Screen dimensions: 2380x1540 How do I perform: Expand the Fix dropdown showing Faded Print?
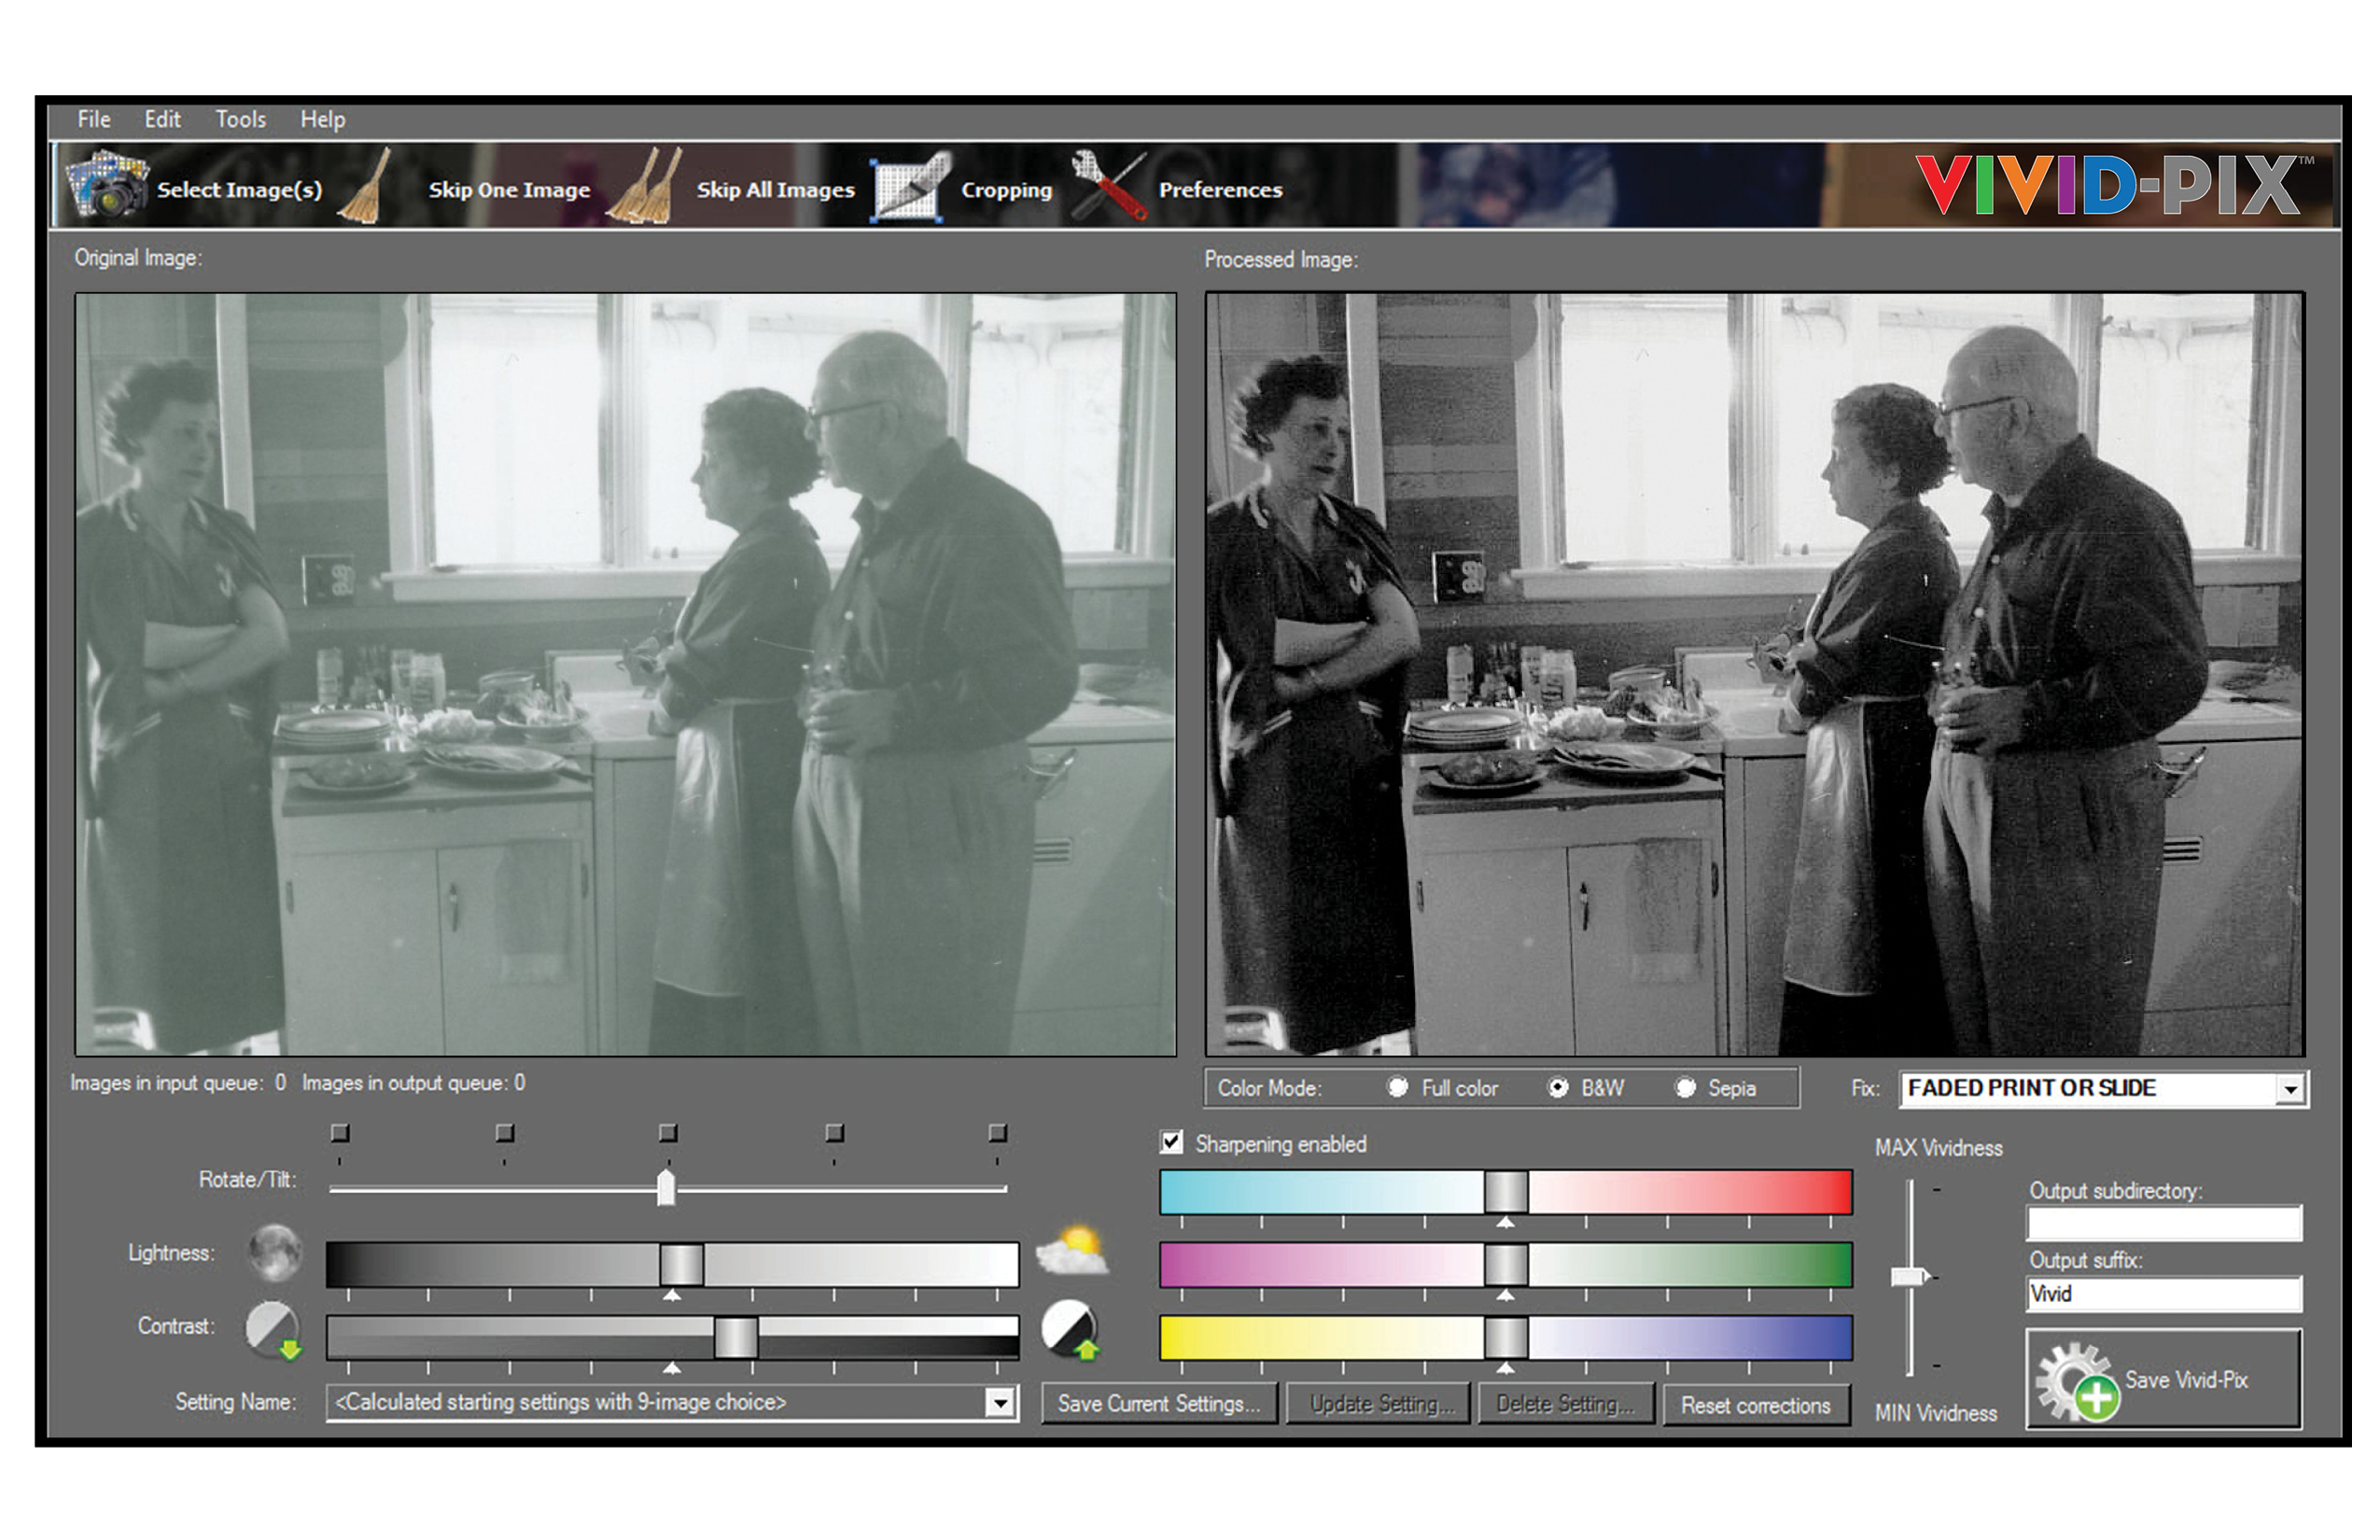[2289, 1089]
